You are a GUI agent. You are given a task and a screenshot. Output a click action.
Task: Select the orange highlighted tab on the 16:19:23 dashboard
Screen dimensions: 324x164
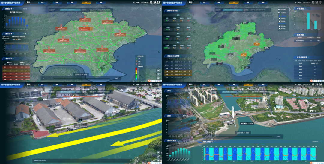point(86,2)
